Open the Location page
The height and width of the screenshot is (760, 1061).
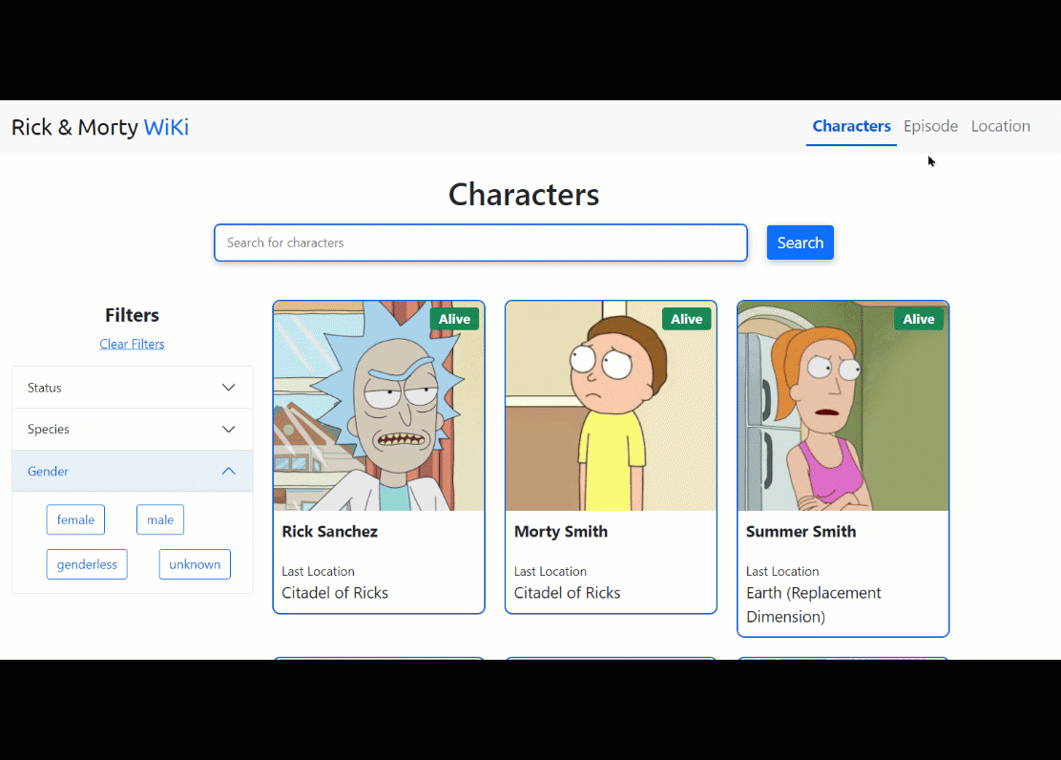coord(1000,126)
